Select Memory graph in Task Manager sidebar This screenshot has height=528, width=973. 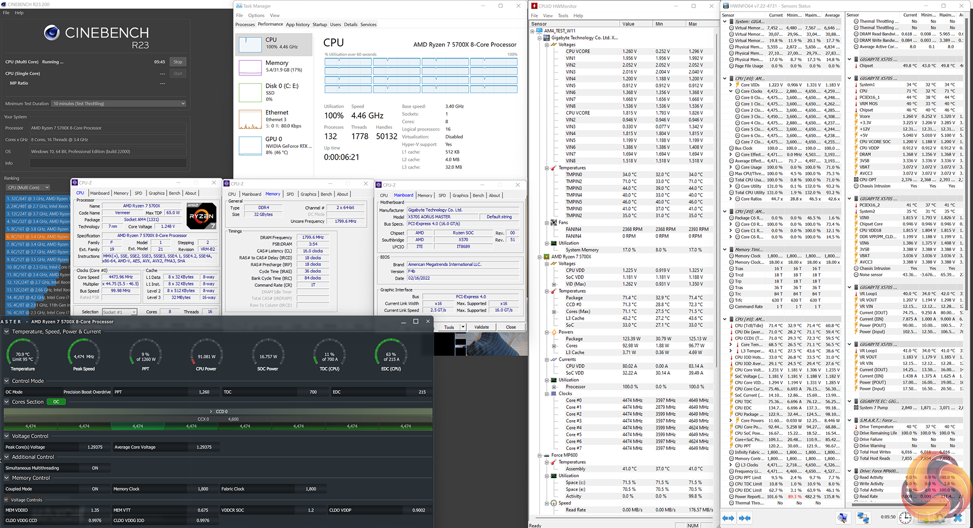[x=250, y=67]
